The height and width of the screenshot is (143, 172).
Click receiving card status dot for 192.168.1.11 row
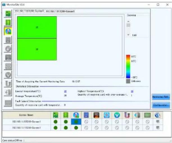click(x=66, y=128)
